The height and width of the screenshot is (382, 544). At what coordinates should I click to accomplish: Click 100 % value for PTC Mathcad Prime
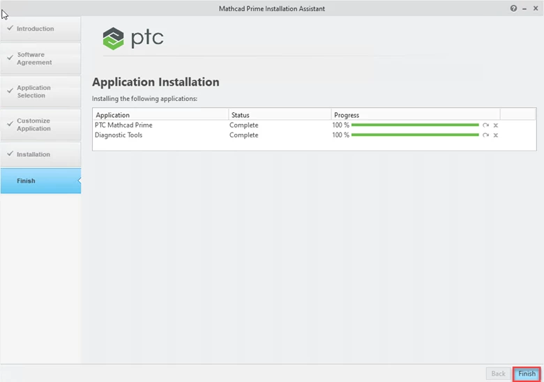(340, 125)
